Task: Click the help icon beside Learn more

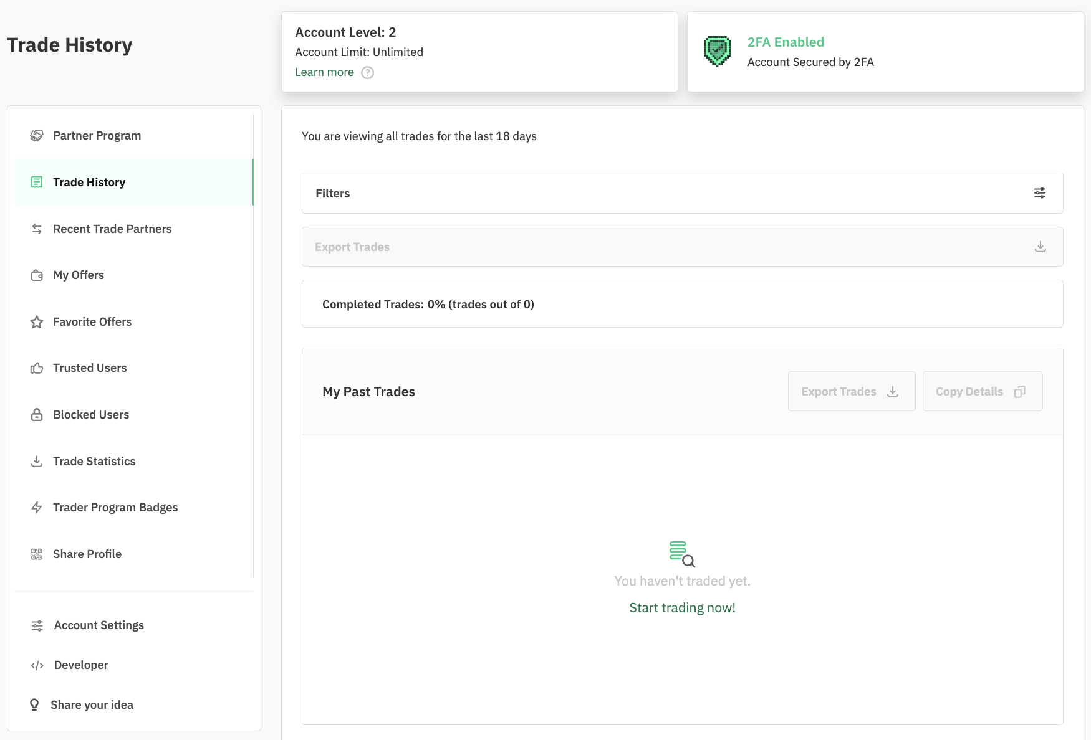Action: [x=368, y=73]
